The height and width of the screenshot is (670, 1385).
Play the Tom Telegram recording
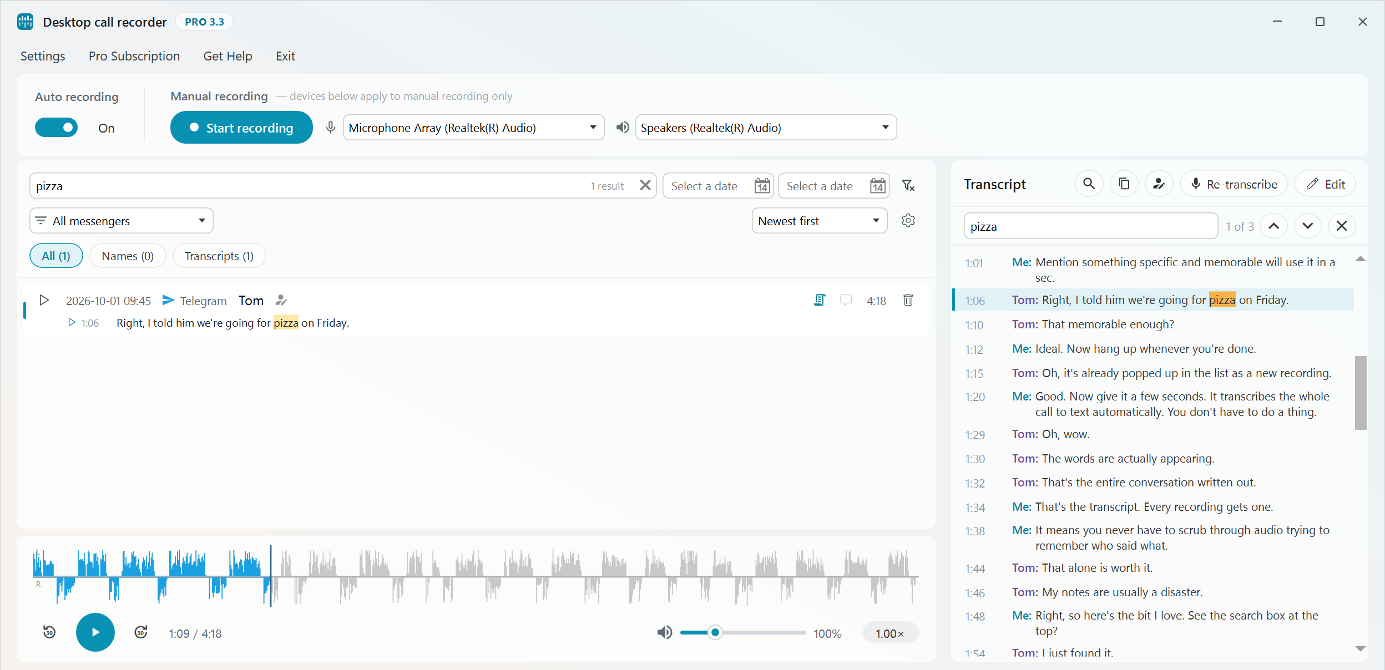tap(44, 300)
